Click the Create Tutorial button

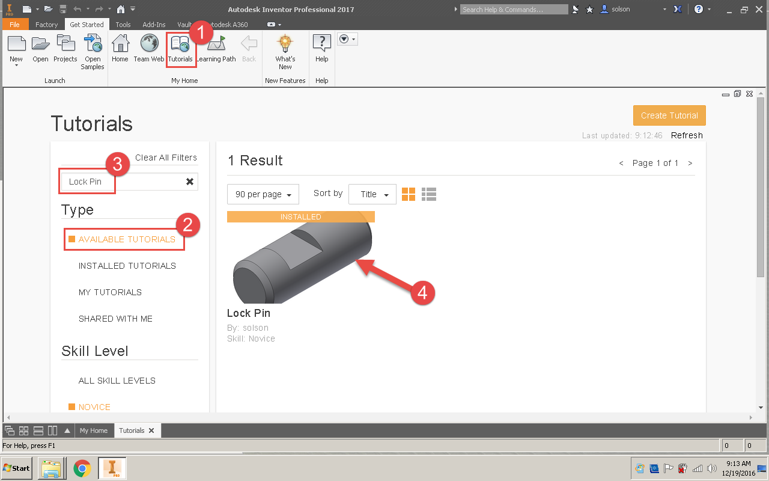[669, 115]
